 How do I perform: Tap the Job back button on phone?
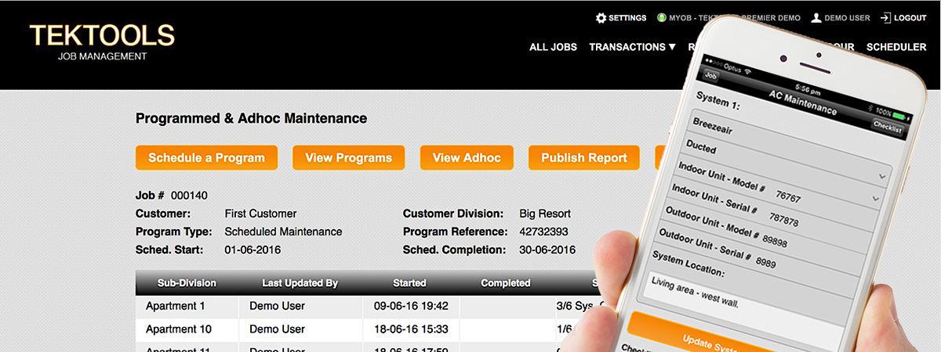[711, 76]
